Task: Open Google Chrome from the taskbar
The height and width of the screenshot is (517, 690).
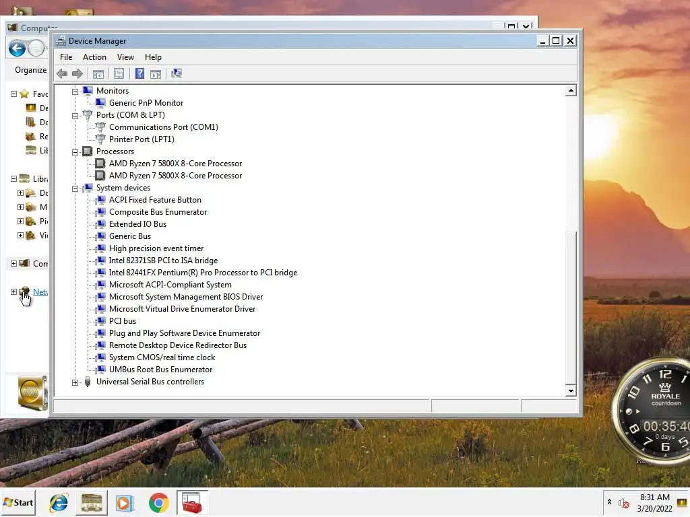Action: coord(159,502)
